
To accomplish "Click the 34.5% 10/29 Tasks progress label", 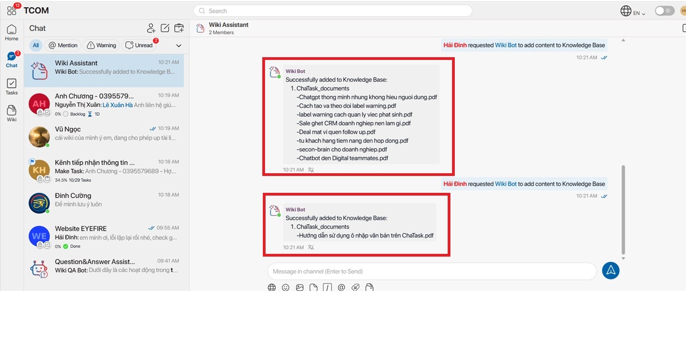I will [x=73, y=180].
